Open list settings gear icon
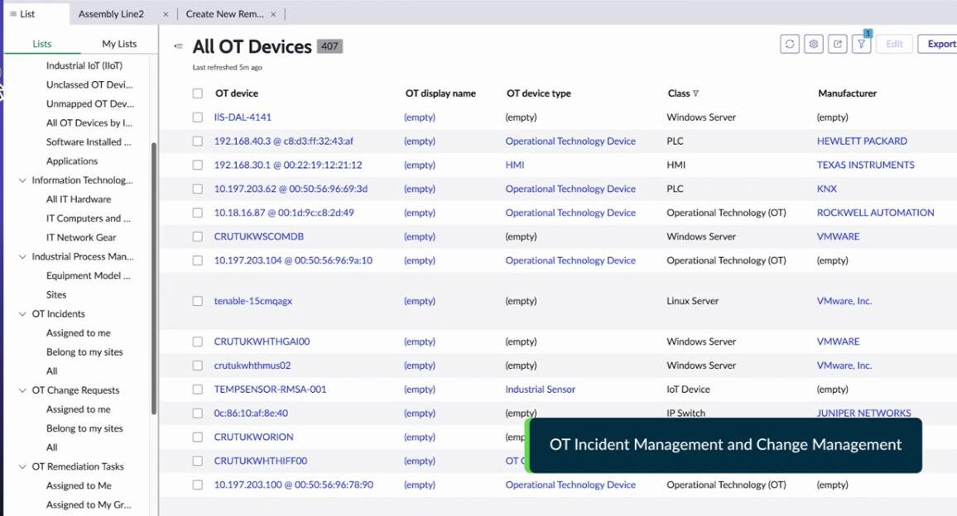Viewport: 957px width, 516px height. point(814,44)
